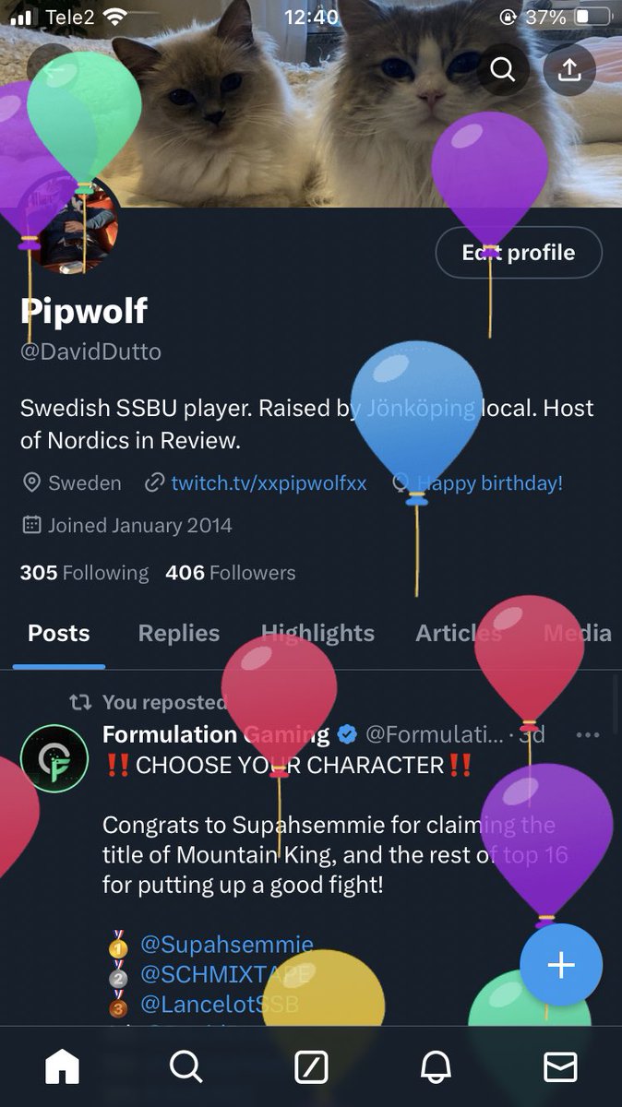The height and width of the screenshot is (1107, 622).
Task: Open the share profile icon
Action: point(569,69)
